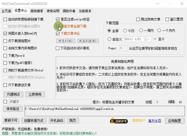Screen dimensions: 187x136
Task: Apply settings with 应用配置 button
Action: click(175, 121)
